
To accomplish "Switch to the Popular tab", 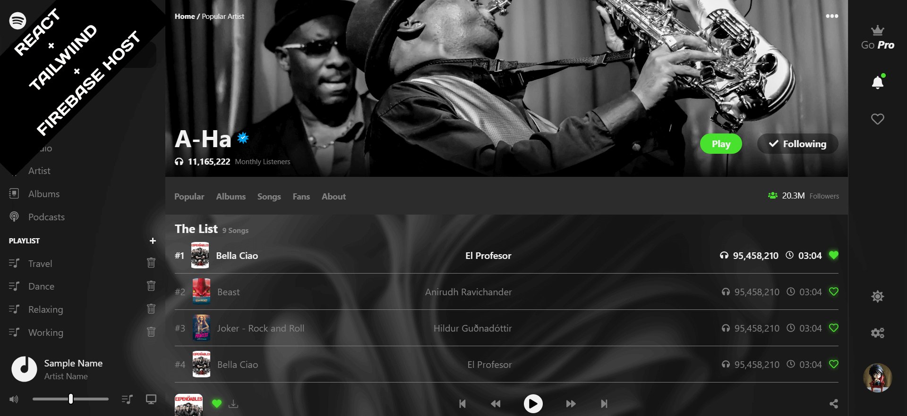I will 189,196.
